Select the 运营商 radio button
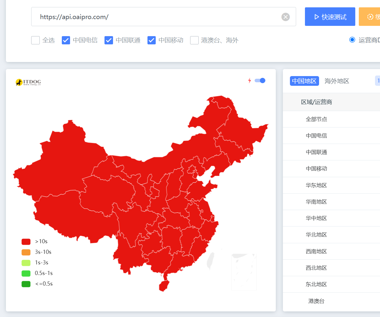 point(352,40)
